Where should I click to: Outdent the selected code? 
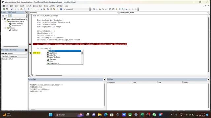[113, 9]
